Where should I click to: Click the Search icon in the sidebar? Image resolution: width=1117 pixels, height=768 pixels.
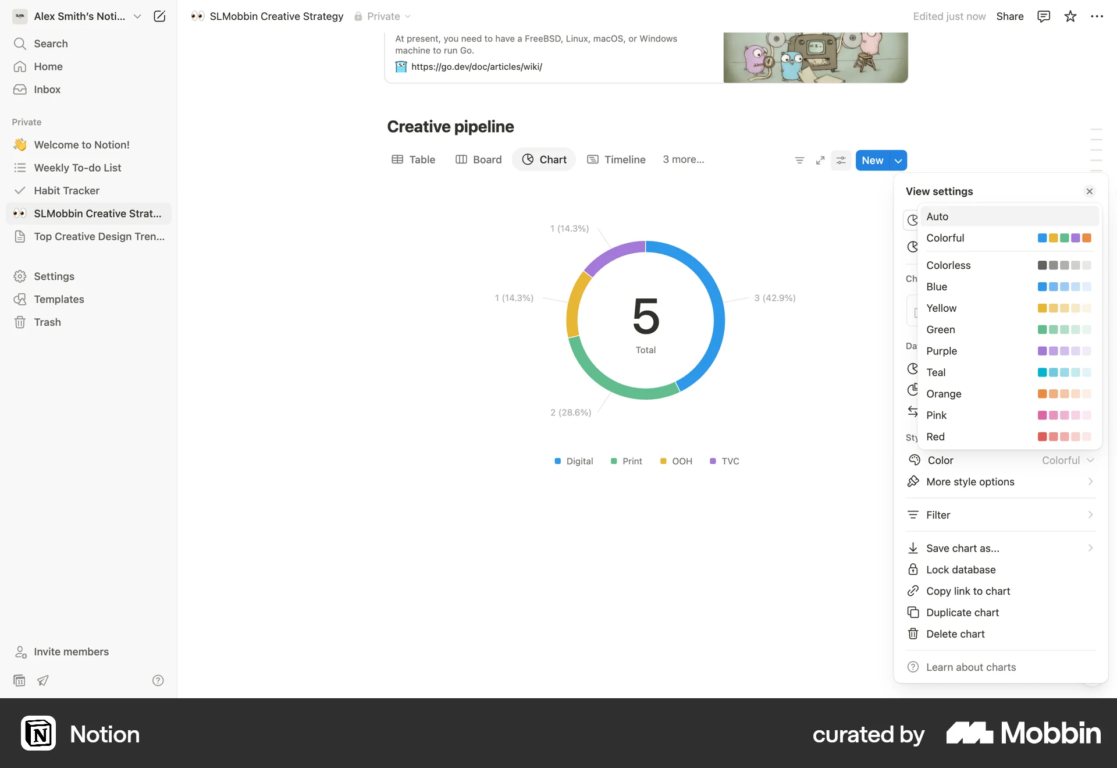tap(20, 44)
